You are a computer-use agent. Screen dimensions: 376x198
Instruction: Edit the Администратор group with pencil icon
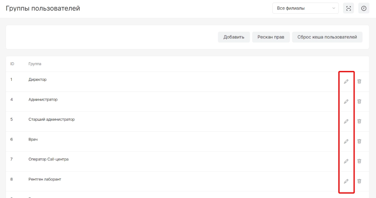pos(346,101)
